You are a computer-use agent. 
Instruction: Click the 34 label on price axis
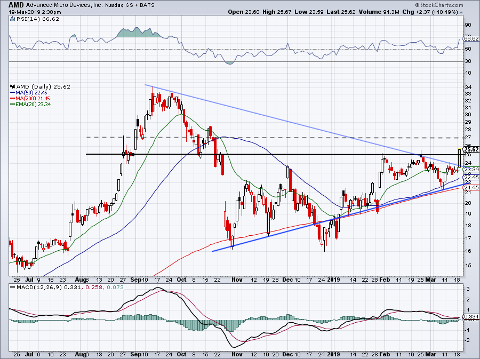click(468, 87)
